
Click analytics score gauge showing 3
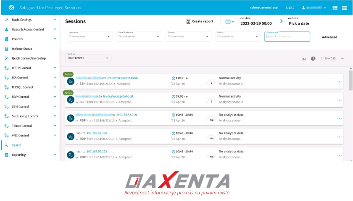pos(211,101)
